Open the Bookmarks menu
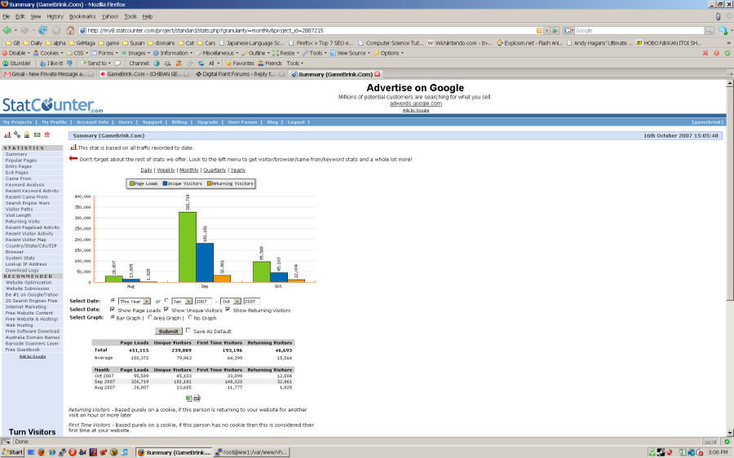The width and height of the screenshot is (734, 458). [x=82, y=16]
